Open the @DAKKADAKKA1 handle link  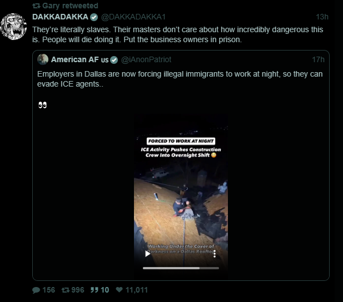[133, 17]
